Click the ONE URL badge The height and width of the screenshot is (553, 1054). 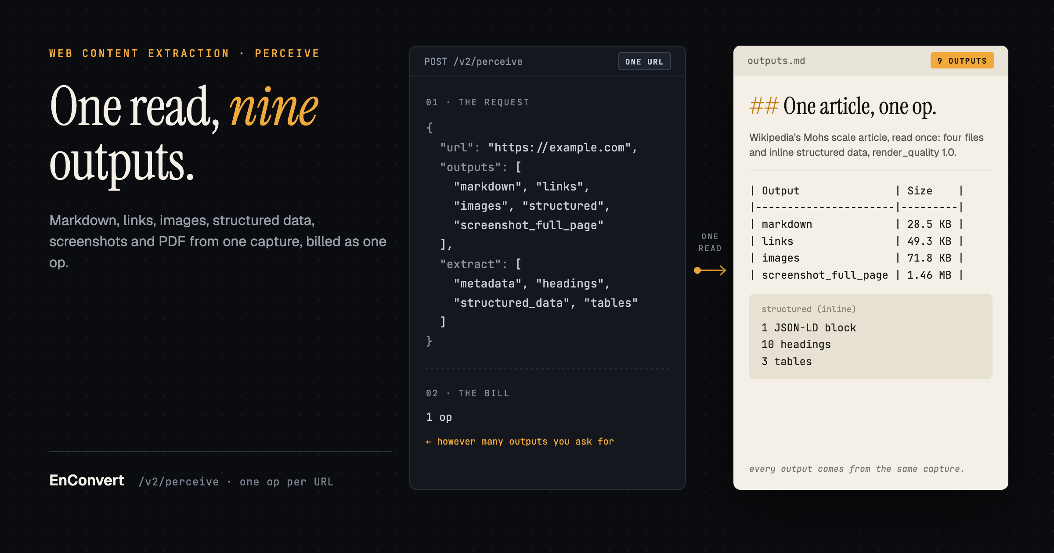coord(644,61)
